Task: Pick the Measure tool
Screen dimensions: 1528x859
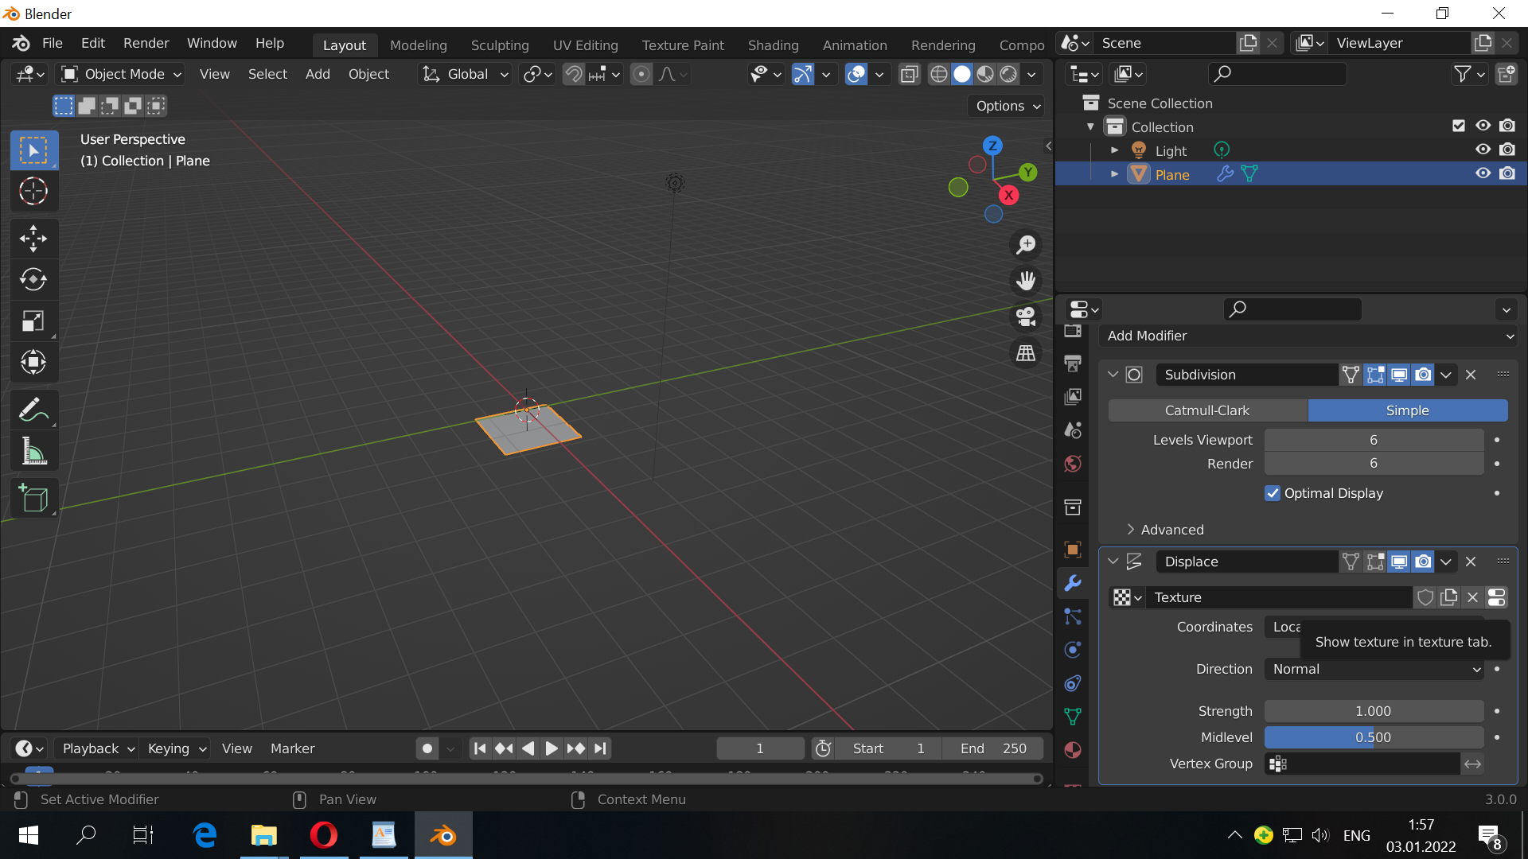Action: click(33, 451)
